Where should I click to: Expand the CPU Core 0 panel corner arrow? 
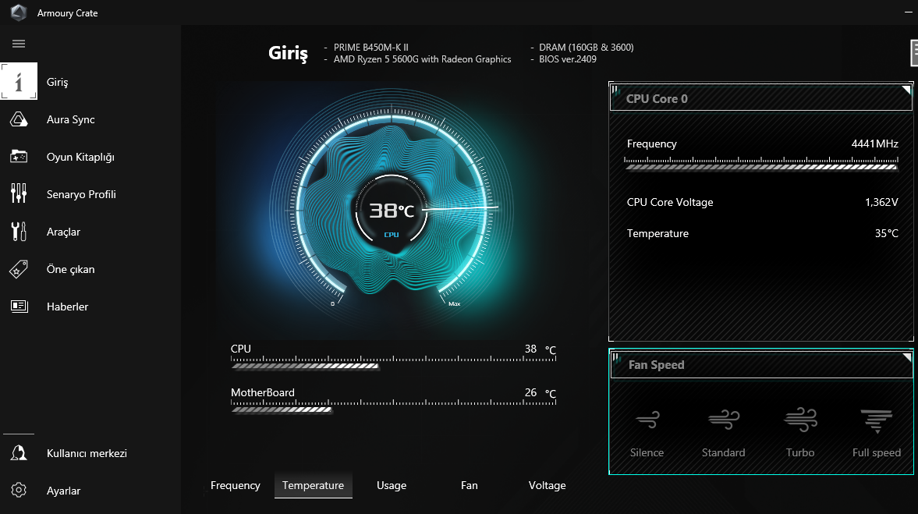pos(906,90)
